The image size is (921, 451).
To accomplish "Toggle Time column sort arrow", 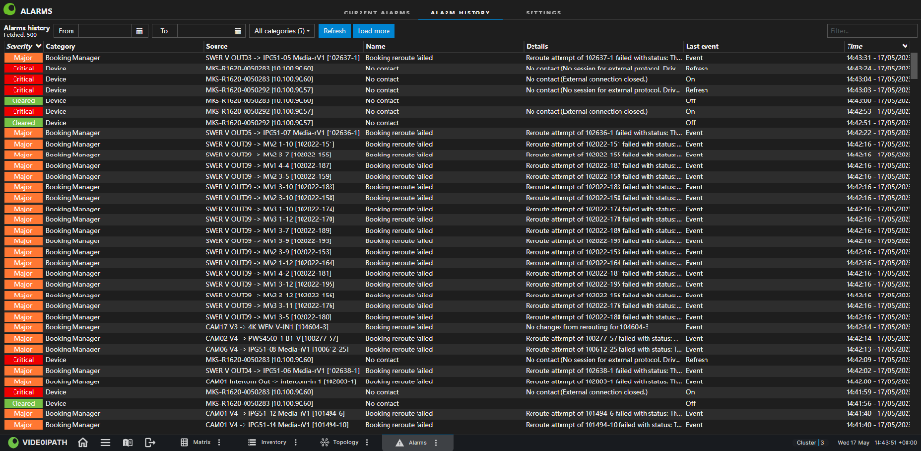I will 905,46.
